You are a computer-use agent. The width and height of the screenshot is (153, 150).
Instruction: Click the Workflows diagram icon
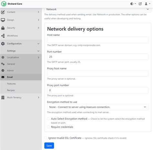3,36
